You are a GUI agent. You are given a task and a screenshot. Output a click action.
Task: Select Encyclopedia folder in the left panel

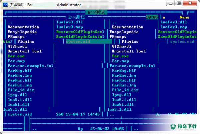click(22, 32)
